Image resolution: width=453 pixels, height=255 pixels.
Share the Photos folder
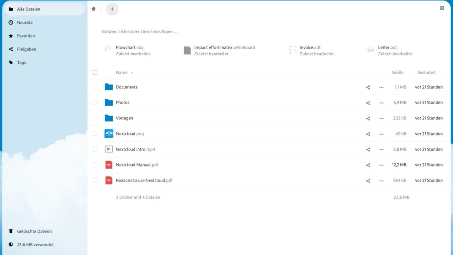point(368,103)
